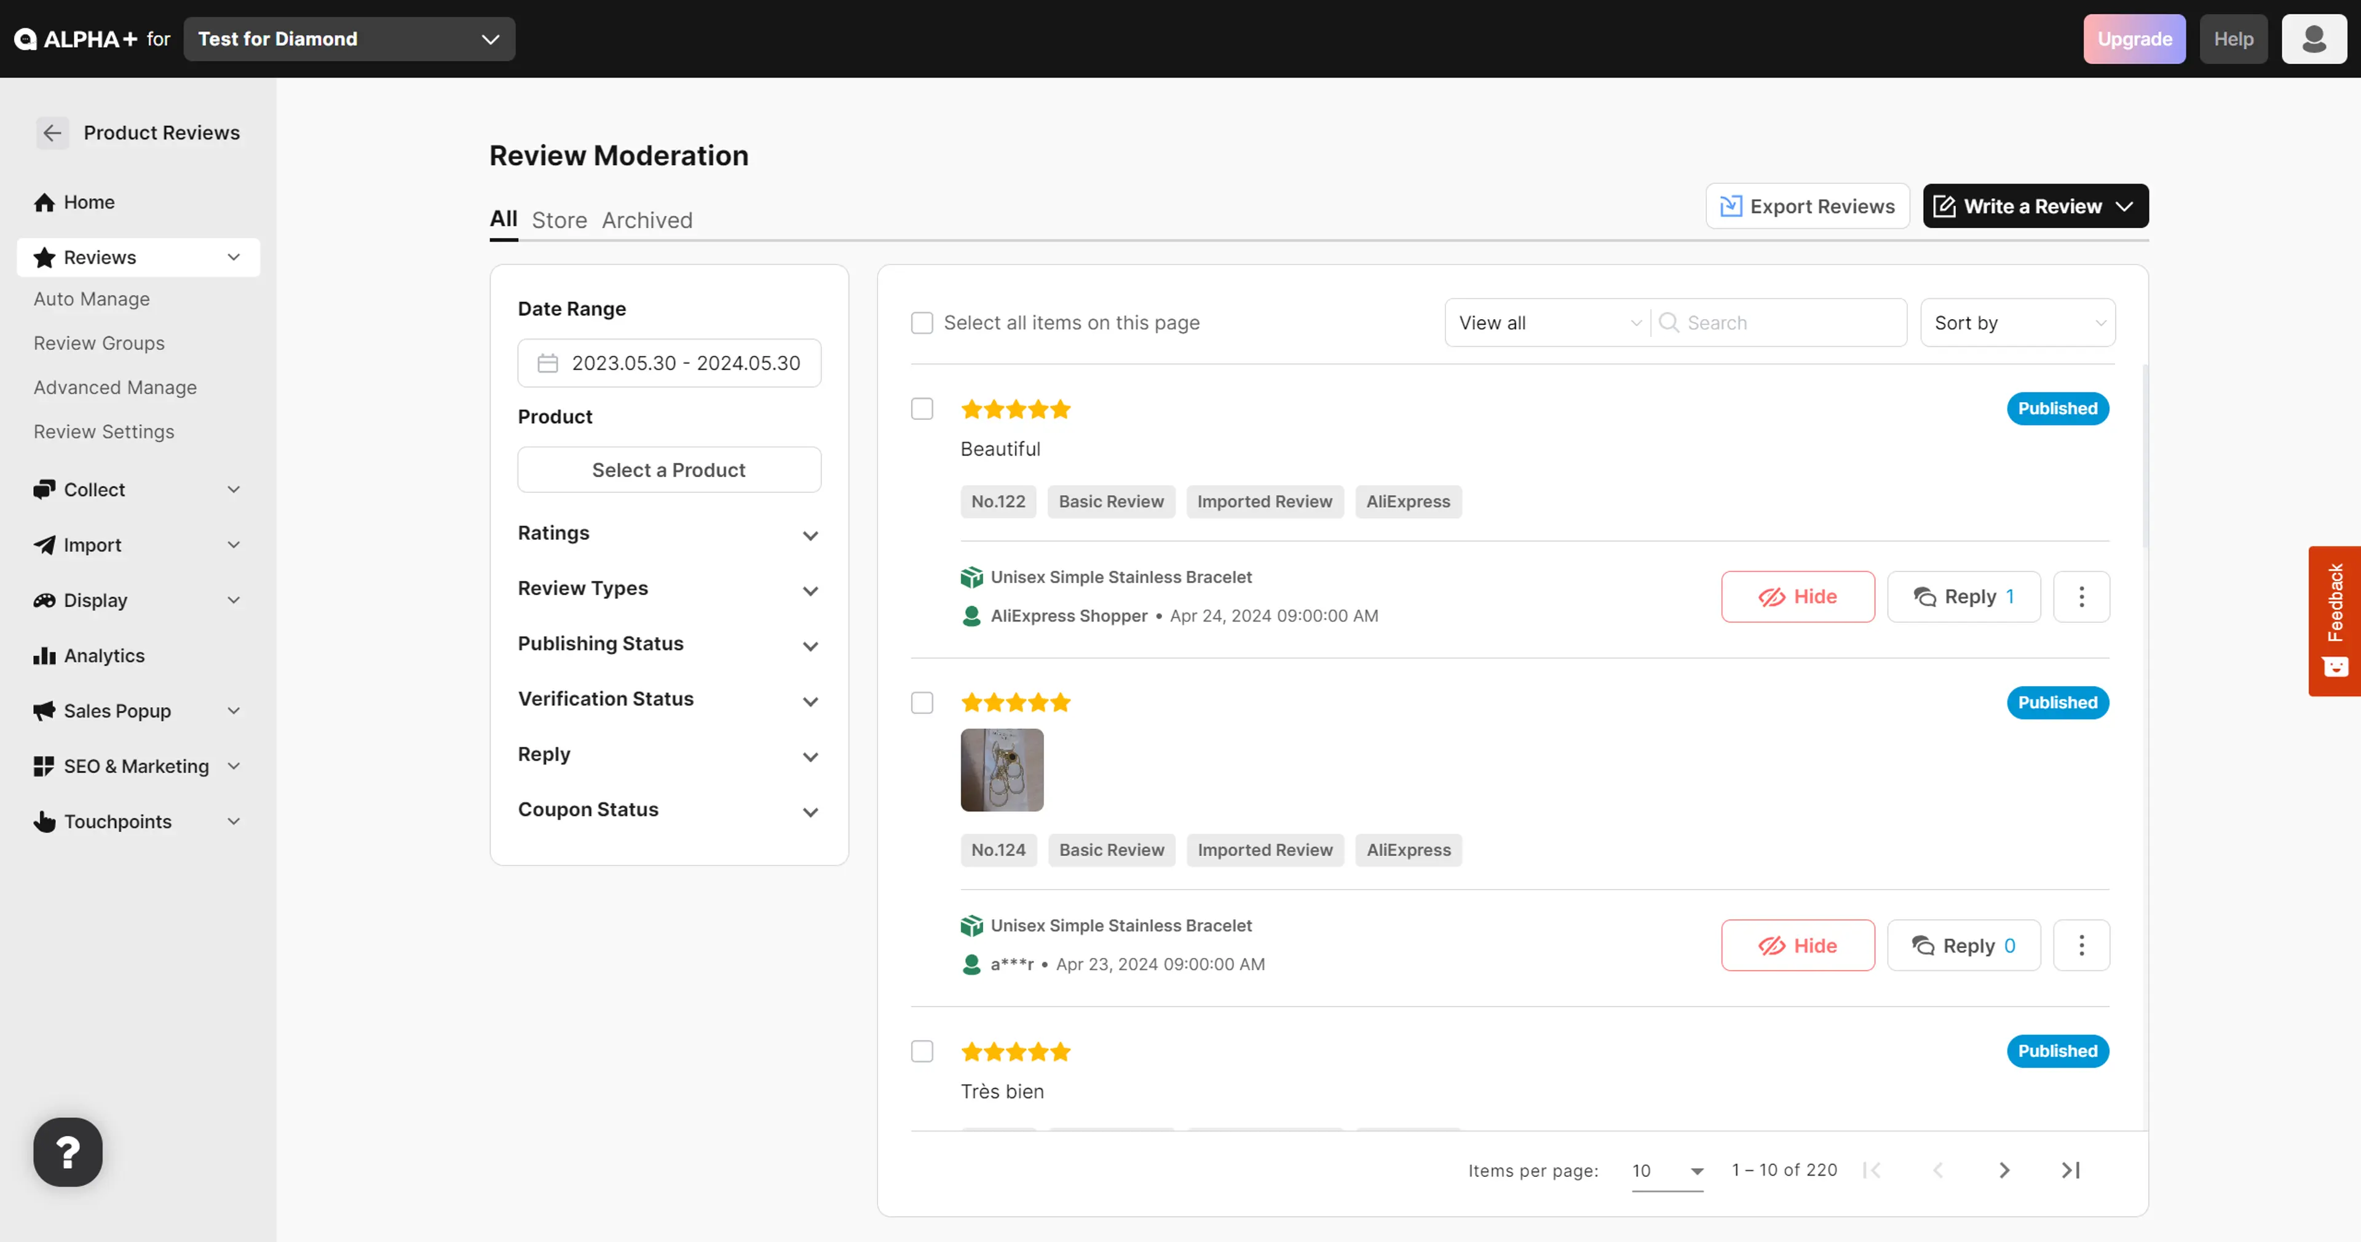Click the Home house icon
The height and width of the screenshot is (1242, 2361).
tap(44, 202)
